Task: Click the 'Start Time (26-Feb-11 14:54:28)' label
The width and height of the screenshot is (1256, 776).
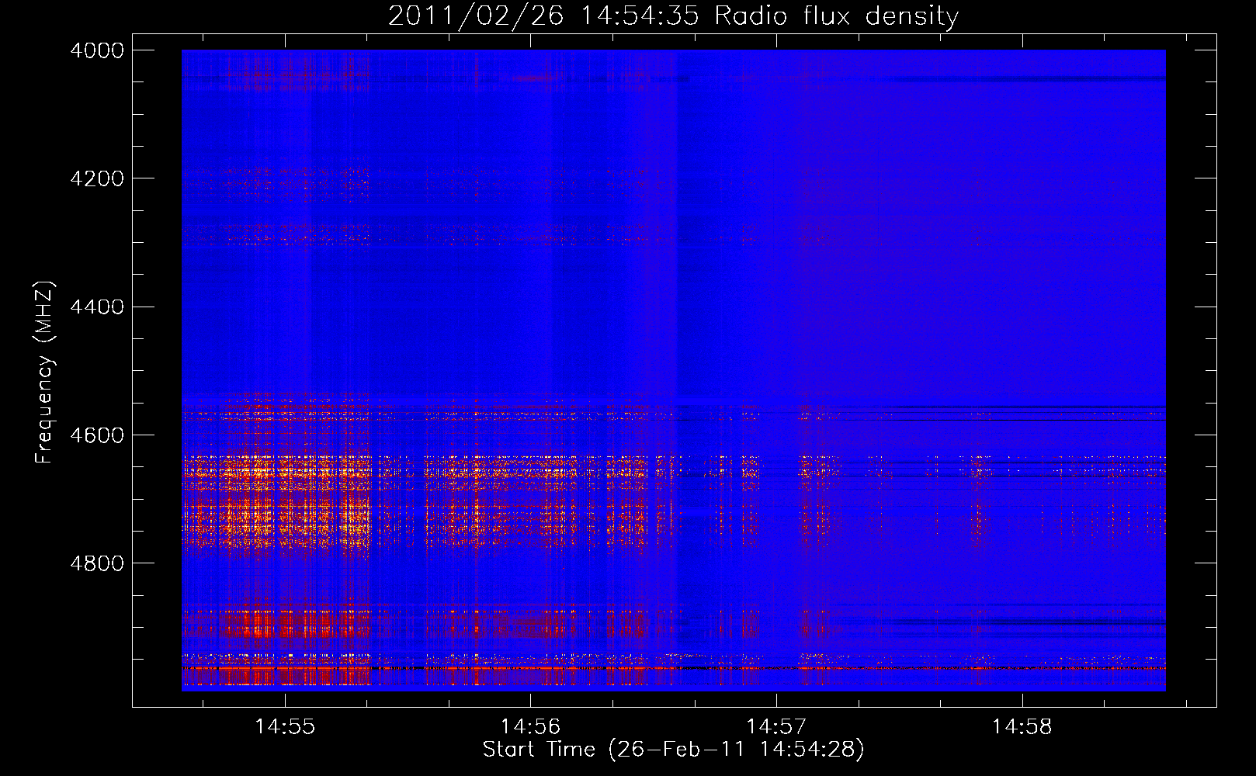Action: coord(673,750)
